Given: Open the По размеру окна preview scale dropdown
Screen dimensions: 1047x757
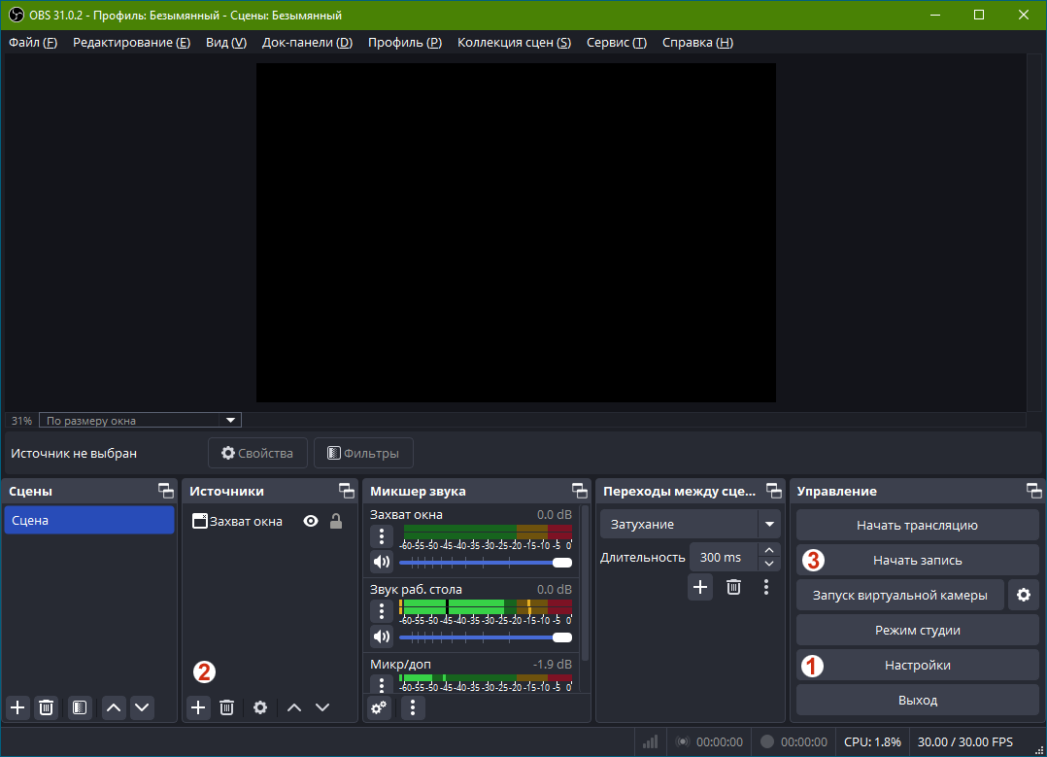Looking at the screenshot, I should point(140,420).
